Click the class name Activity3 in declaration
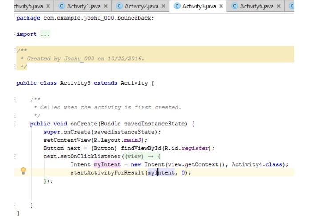 (75, 83)
